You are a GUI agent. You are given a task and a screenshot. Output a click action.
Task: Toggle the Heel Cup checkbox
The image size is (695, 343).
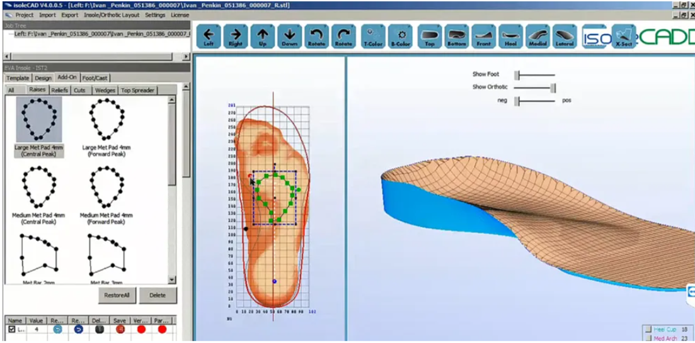tap(648, 329)
